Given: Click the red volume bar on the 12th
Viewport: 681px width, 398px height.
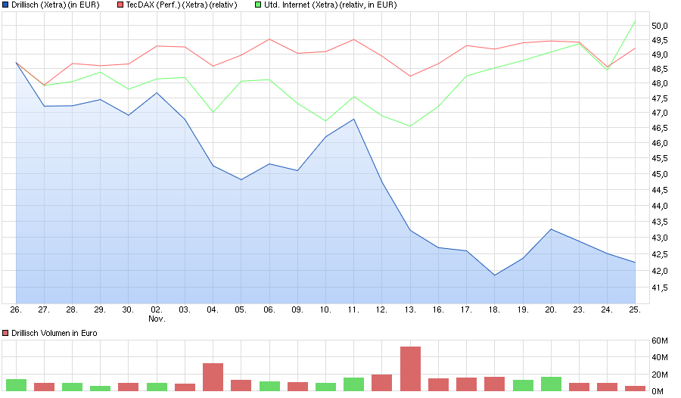Looking at the screenshot, I should [382, 383].
